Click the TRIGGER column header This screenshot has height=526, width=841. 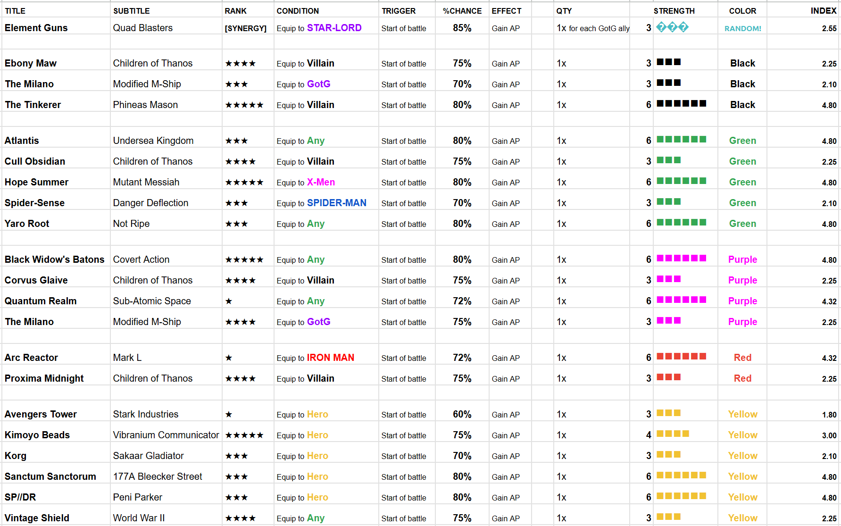(x=399, y=11)
